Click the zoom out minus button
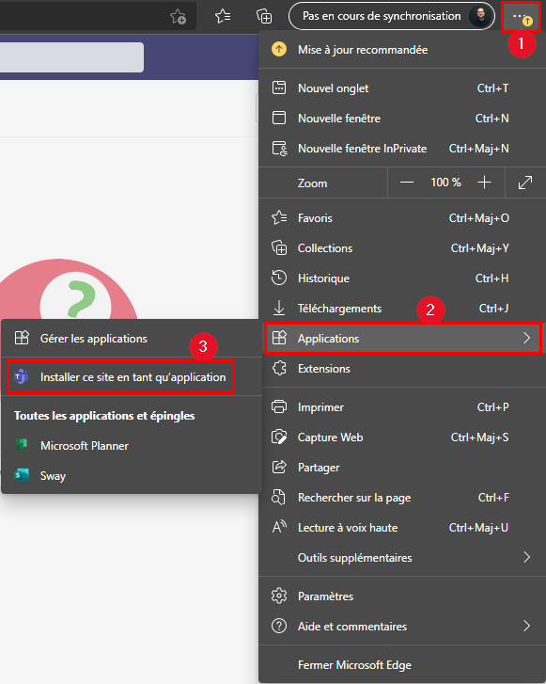546x684 pixels. [x=407, y=183]
